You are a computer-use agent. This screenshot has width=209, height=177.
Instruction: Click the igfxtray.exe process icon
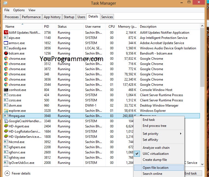click(x=6, y=157)
